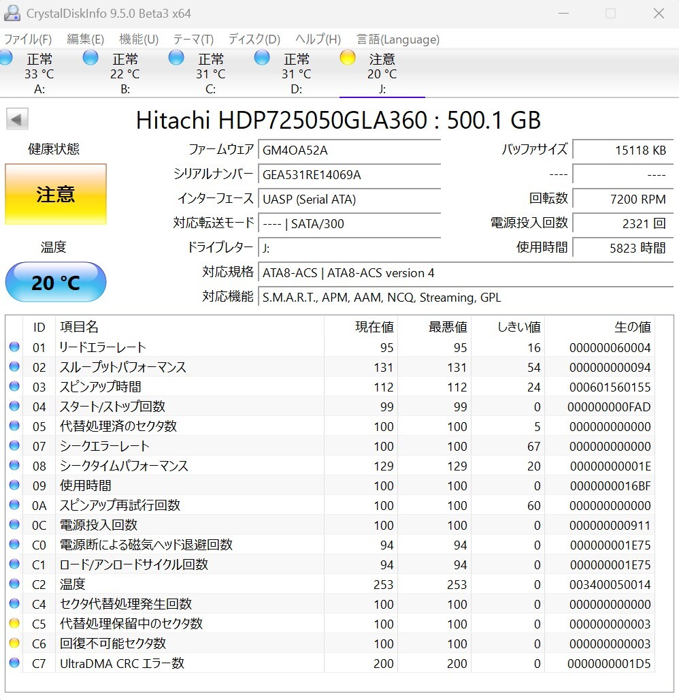Select disk A: tab at 33 °C
679x700 pixels.
39,74
